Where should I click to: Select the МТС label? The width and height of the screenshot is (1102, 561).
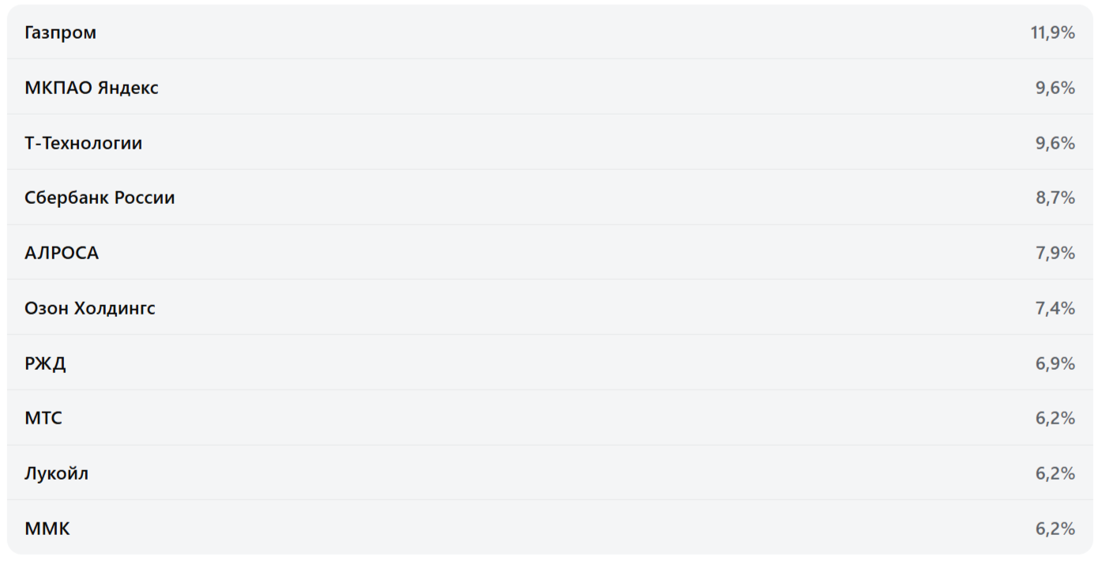(43, 418)
